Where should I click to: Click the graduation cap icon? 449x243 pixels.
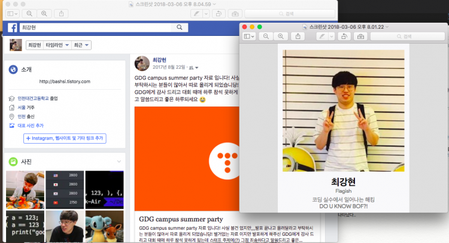tap(12, 99)
